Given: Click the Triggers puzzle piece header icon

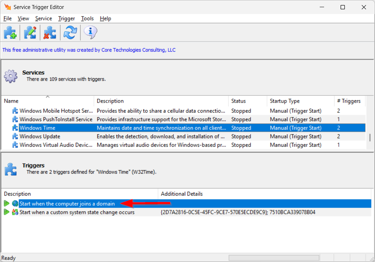Looking at the screenshot, I should (x=10, y=169).
